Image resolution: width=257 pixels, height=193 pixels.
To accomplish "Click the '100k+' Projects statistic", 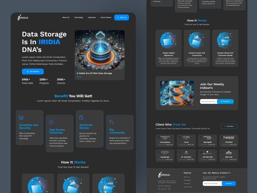I will tap(44, 79).
